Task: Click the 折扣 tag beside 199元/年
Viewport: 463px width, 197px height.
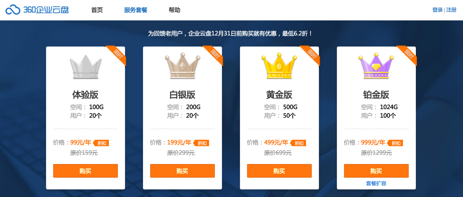Action: [201, 143]
